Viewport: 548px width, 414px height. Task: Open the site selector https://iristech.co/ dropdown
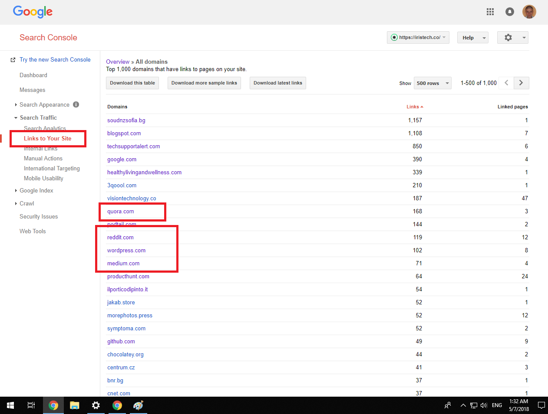(x=418, y=38)
